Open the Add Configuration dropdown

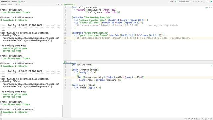click(184, 1)
